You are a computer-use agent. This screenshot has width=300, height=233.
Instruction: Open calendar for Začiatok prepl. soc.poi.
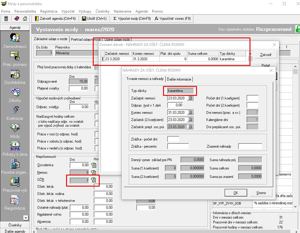[190, 127]
